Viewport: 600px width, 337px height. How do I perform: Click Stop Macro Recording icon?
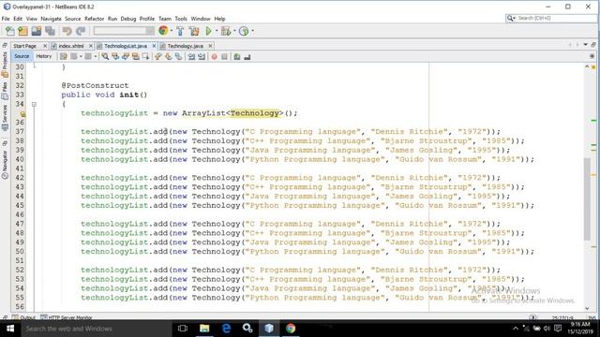225,56
